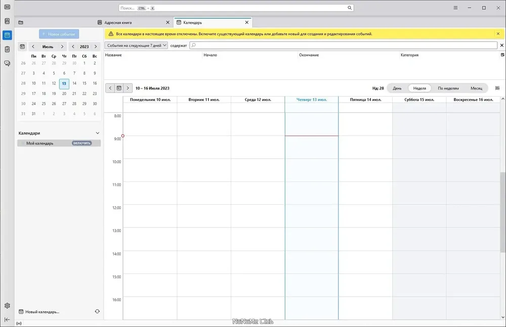Enable Мой календарь with включить toggle

(x=81, y=143)
